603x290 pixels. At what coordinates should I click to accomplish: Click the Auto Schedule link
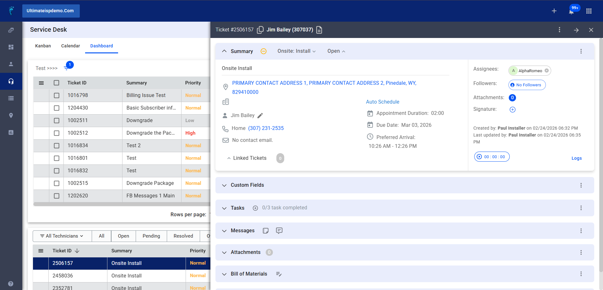pos(383,102)
